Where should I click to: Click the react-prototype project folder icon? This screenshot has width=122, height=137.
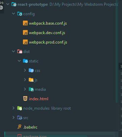[x=14, y=4]
